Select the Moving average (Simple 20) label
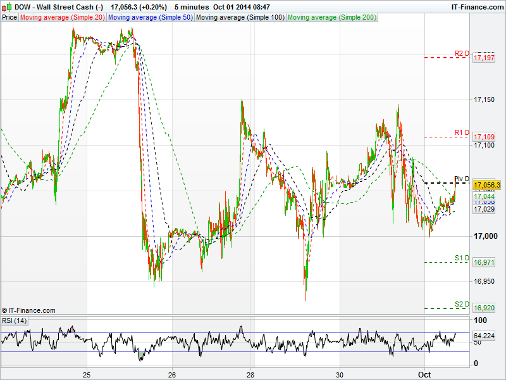Viewport: 506px width, 380px height. [63, 17]
